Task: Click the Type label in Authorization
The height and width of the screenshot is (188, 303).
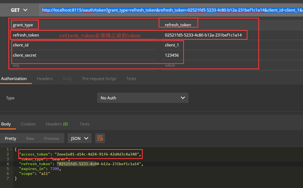Action: [x=10, y=98]
